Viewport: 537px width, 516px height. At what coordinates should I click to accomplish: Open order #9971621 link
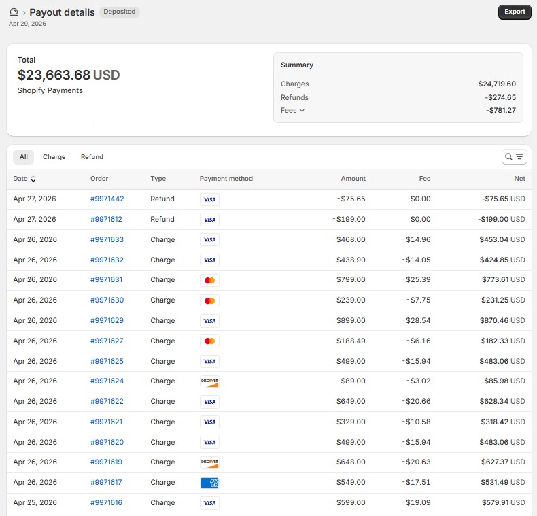point(106,422)
